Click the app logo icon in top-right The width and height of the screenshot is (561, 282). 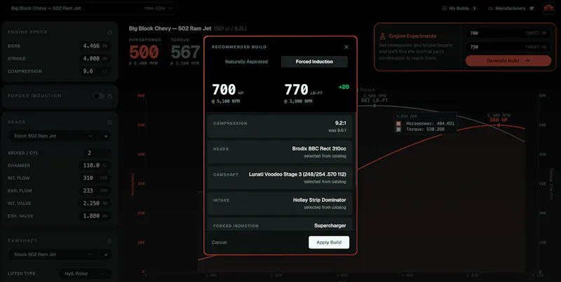point(548,8)
